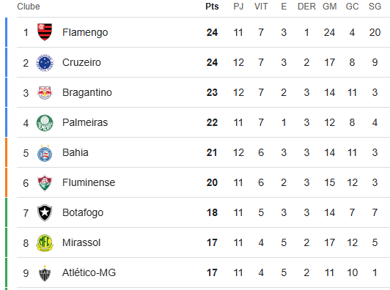This screenshot has width=390, height=290.
Task: Select the Botafogo team name
Action: click(x=83, y=213)
